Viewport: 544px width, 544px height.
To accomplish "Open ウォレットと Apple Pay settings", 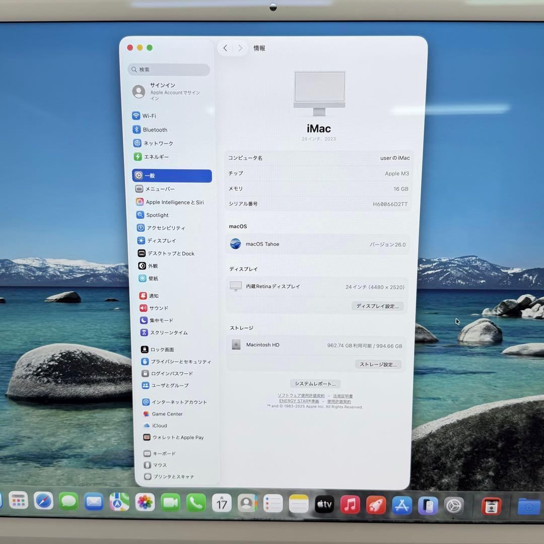I will [x=174, y=437].
